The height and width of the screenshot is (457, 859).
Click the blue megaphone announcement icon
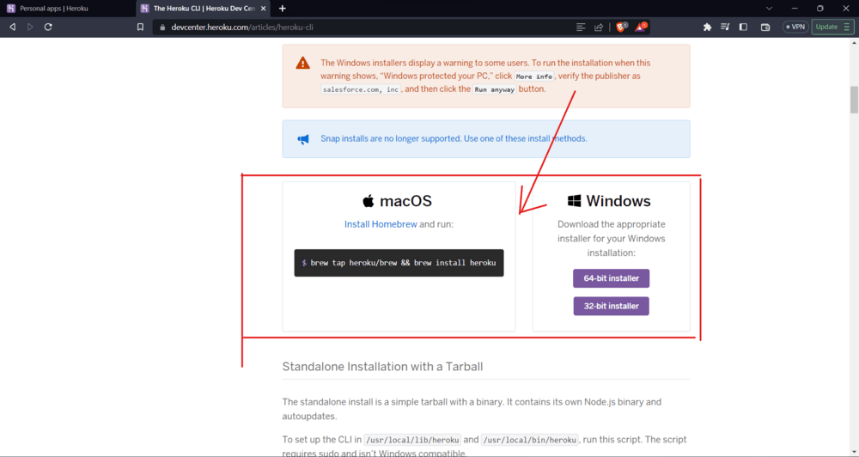[303, 139]
